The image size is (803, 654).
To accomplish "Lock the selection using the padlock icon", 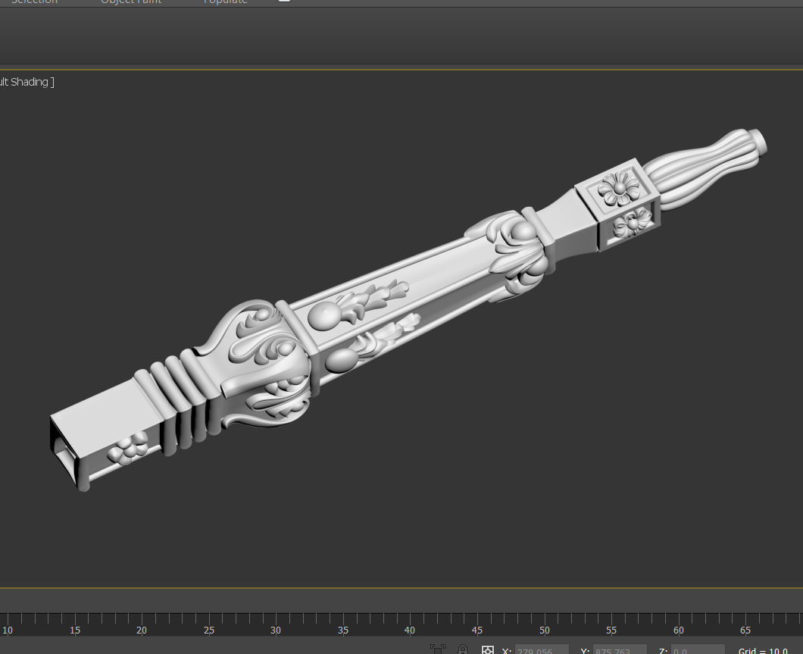I will point(462,649).
